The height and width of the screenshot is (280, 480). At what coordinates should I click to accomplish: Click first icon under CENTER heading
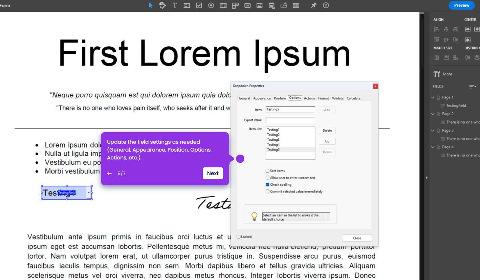468,29
